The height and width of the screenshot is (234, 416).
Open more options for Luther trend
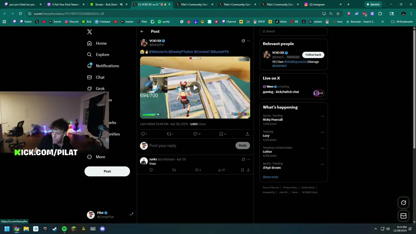coord(322,148)
